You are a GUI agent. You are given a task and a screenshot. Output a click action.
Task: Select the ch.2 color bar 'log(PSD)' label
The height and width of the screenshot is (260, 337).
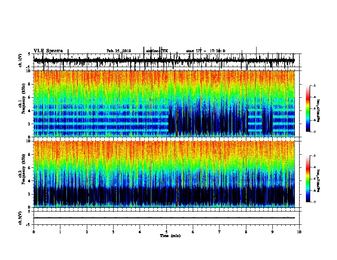coord(319,181)
